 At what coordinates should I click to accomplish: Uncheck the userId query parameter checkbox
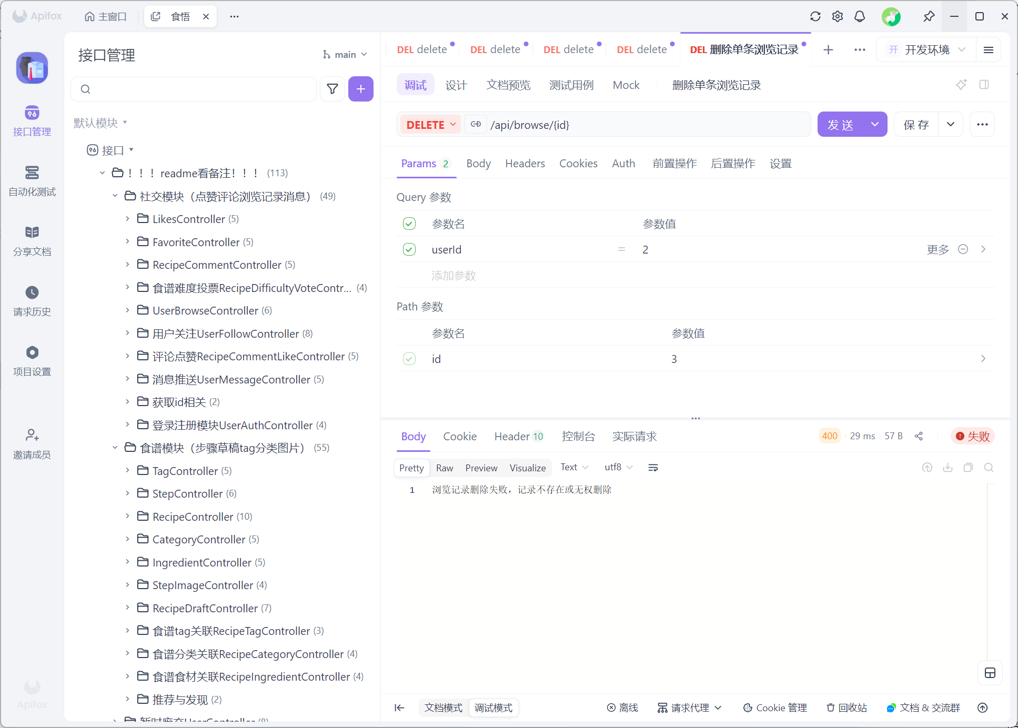409,249
